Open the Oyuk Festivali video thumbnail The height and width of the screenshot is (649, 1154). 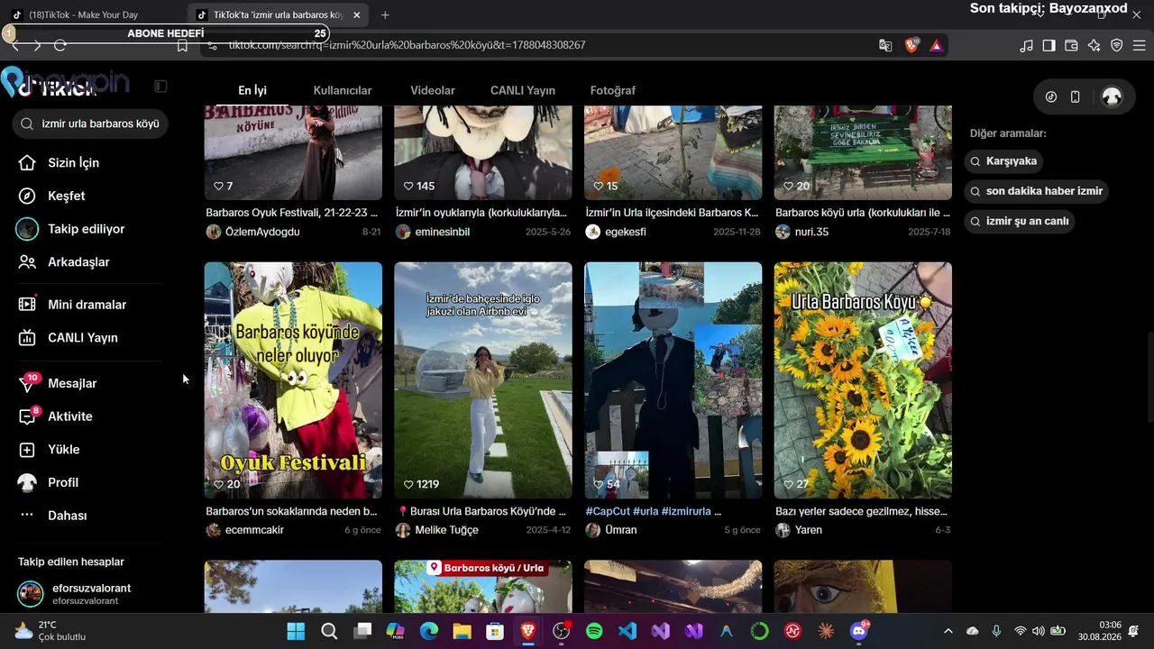(293, 380)
